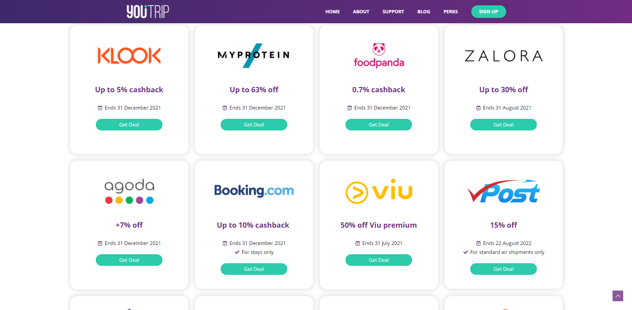Select the 50% off Viu premium heading
Screen dimensions: 632x310
pyautogui.click(x=379, y=225)
